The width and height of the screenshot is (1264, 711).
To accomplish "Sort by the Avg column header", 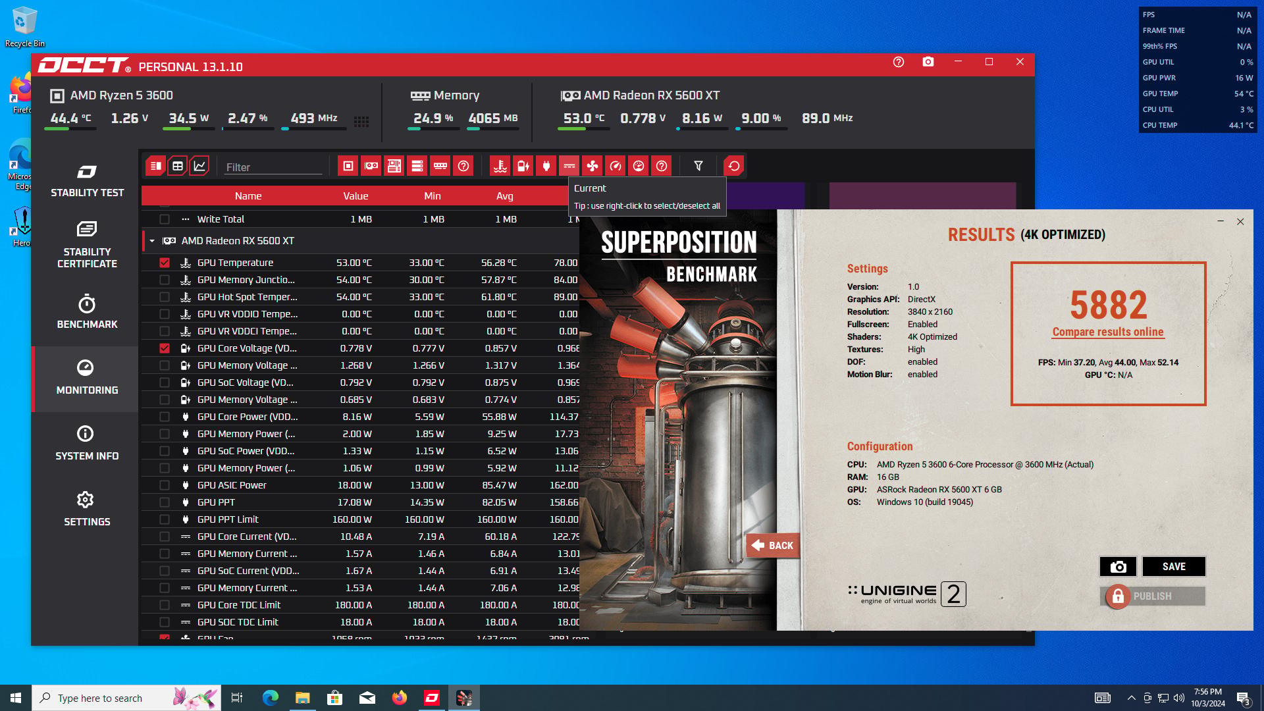I will [505, 196].
